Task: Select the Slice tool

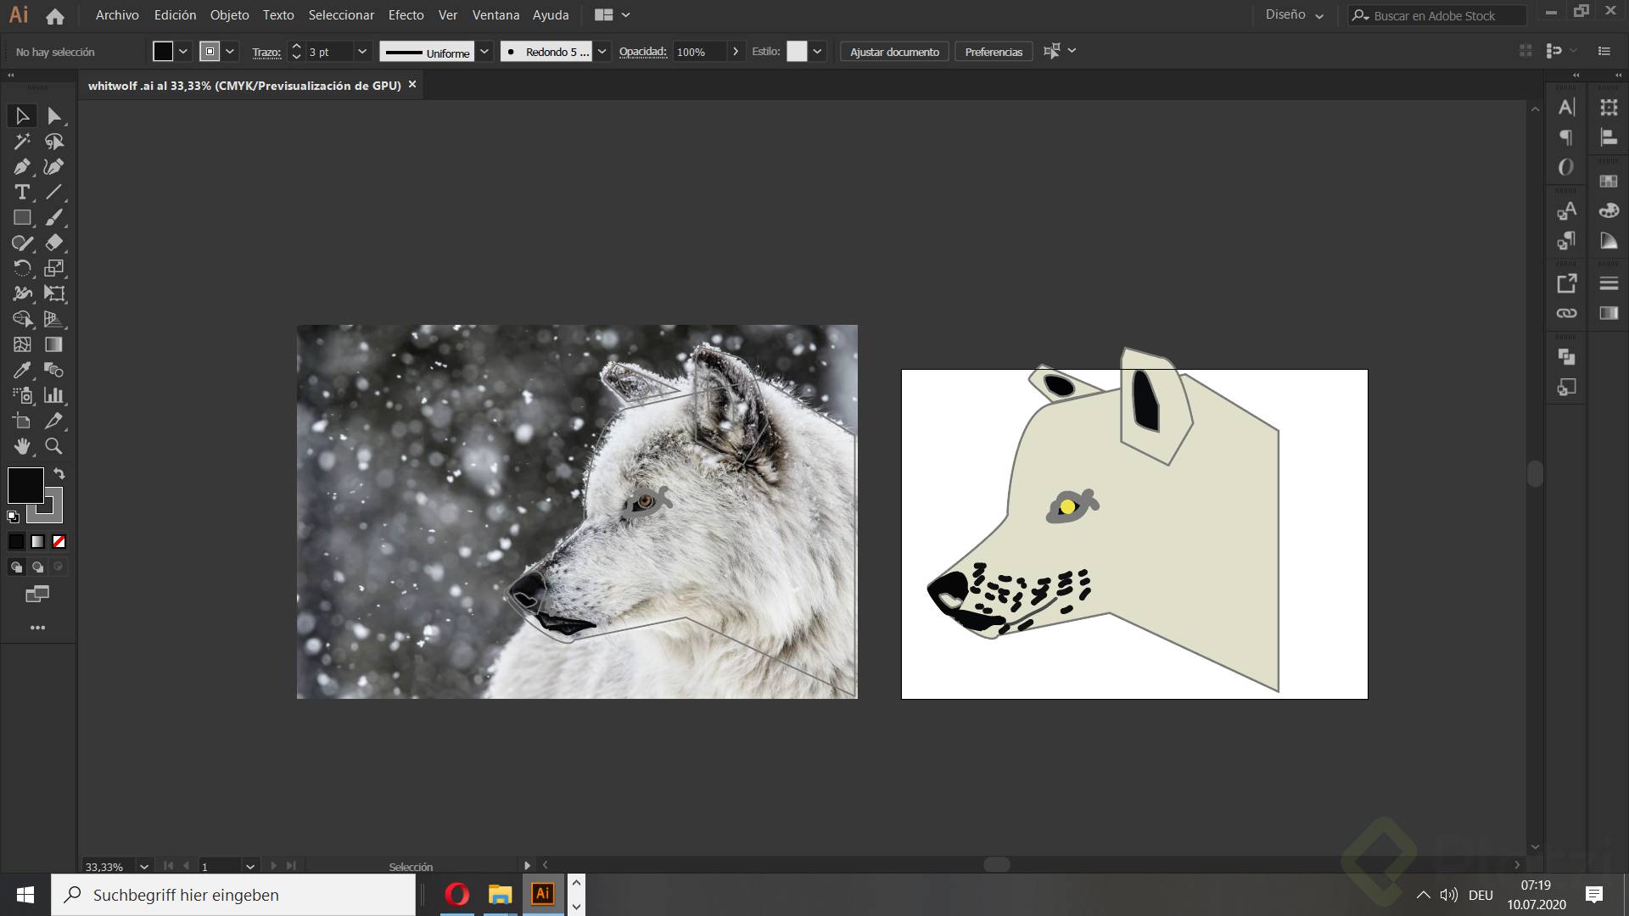Action: point(54,421)
